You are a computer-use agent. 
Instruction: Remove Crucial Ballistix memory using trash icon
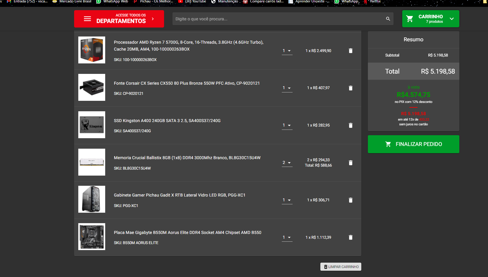(351, 163)
